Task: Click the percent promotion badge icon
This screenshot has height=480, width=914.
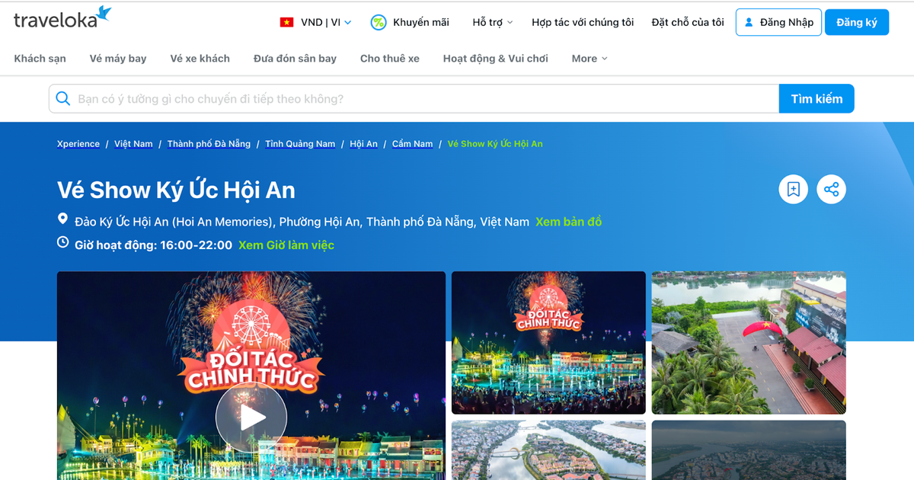Action: pyautogui.click(x=378, y=22)
